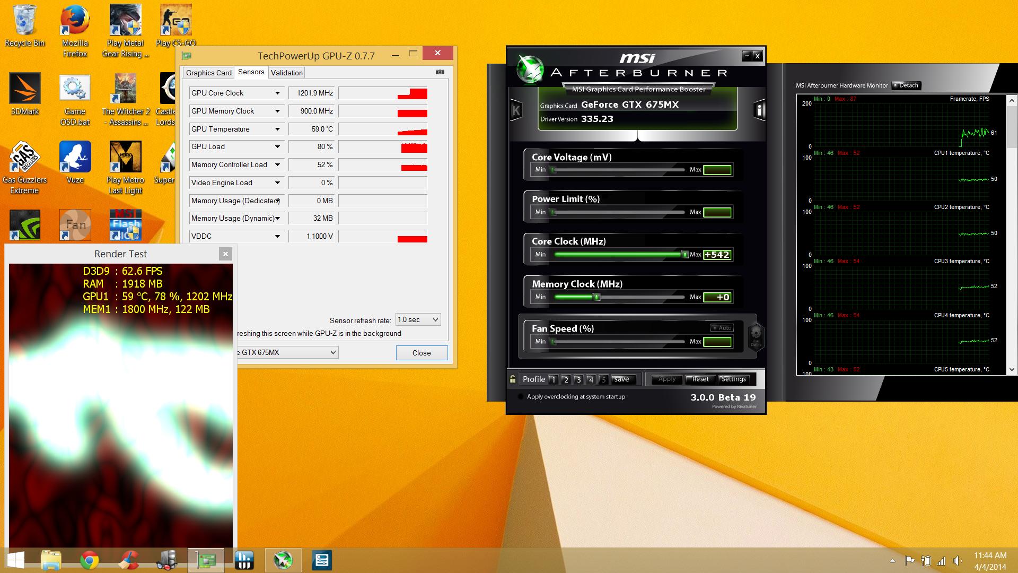Expand VDDC sensor dropdown
Screen dimensions: 1018x573
[x=277, y=237]
